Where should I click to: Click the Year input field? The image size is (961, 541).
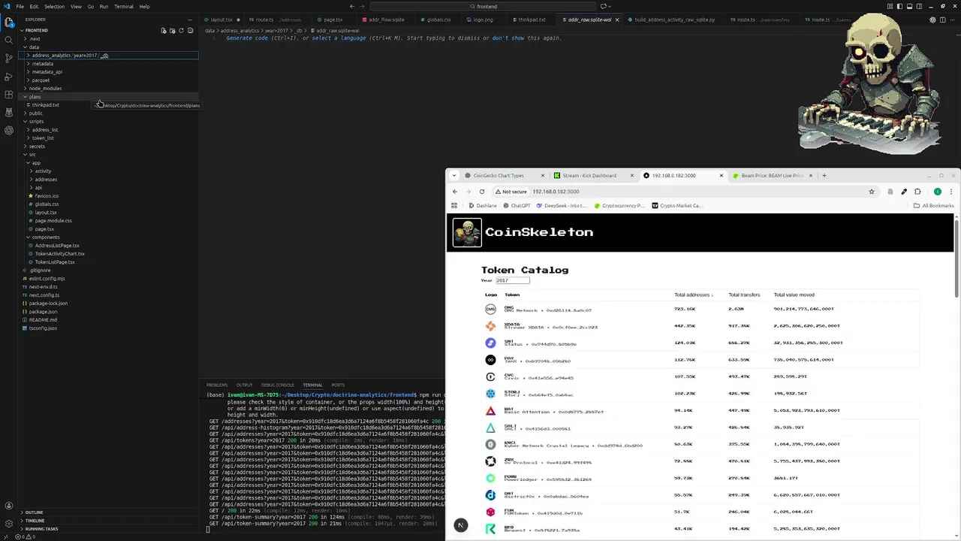(x=513, y=280)
